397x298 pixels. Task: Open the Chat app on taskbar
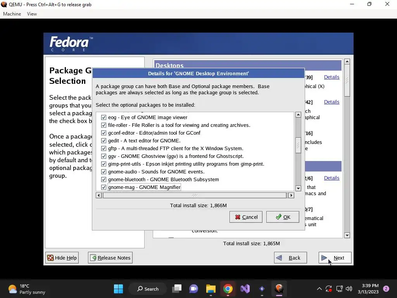tap(194, 289)
